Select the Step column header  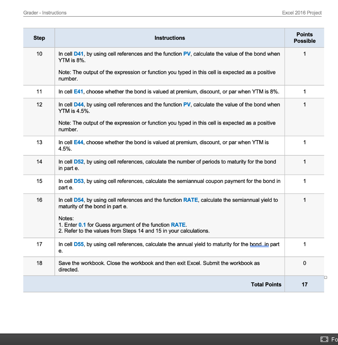(39, 38)
